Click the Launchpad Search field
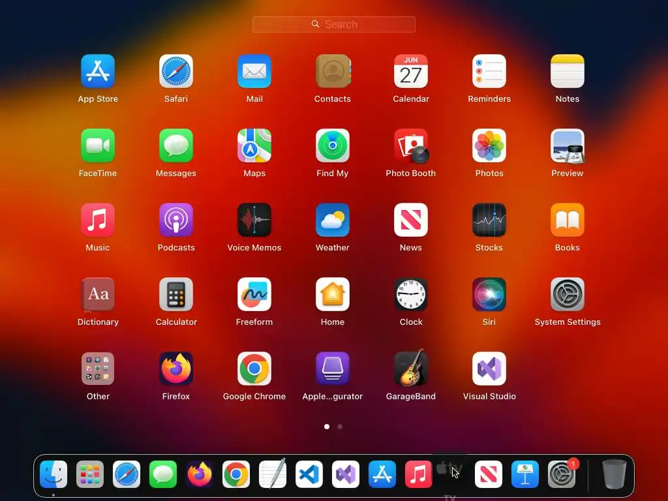668x501 pixels. coord(333,24)
